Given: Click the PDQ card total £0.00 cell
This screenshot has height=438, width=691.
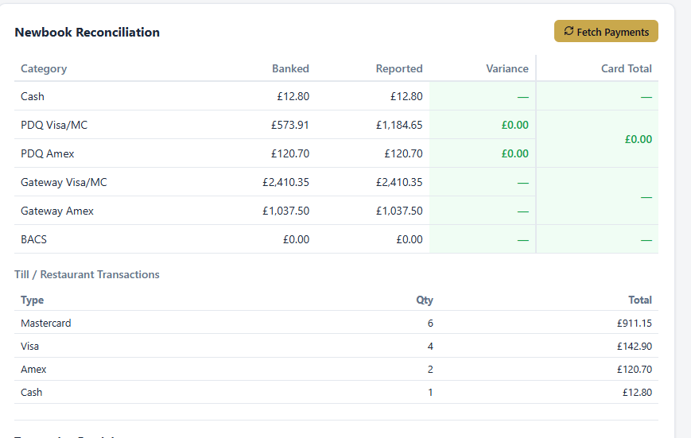Looking at the screenshot, I should 597,139.
